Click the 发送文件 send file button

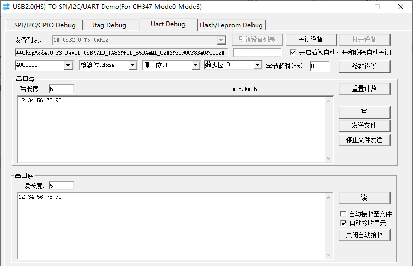point(364,126)
